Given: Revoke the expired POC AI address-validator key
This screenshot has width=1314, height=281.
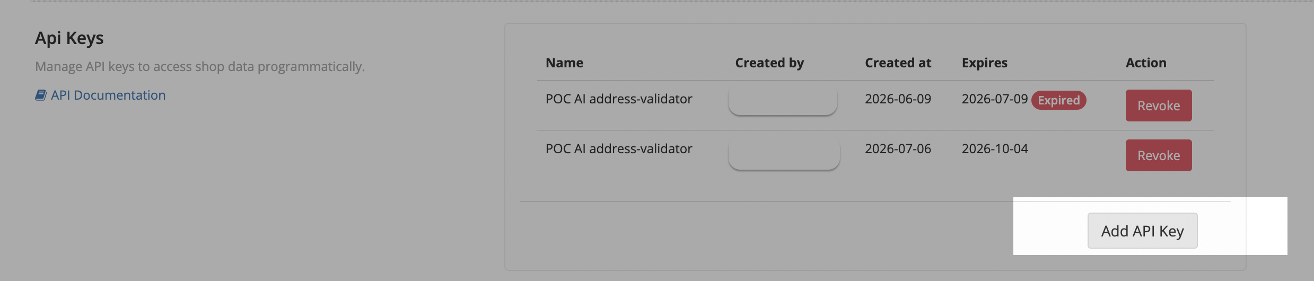Looking at the screenshot, I should coord(1159,106).
